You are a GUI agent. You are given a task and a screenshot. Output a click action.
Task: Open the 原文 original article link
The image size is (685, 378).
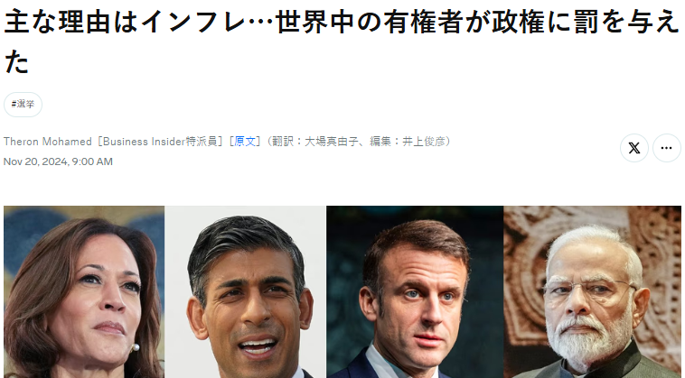point(245,142)
